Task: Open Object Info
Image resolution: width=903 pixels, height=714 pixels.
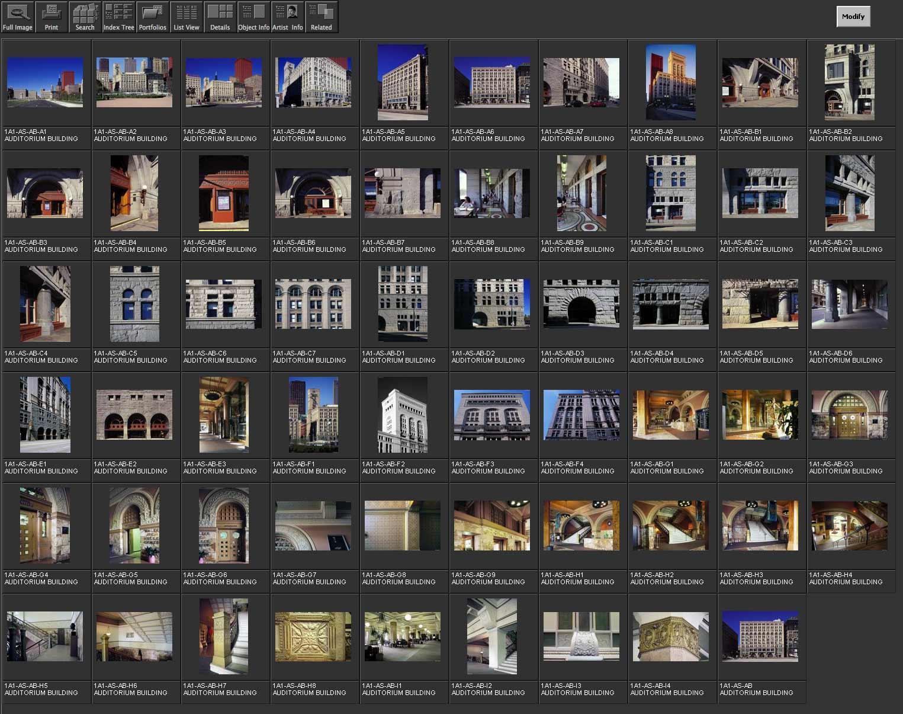Action: coord(254,17)
